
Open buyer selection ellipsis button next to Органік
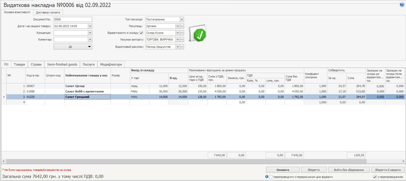point(182,26)
